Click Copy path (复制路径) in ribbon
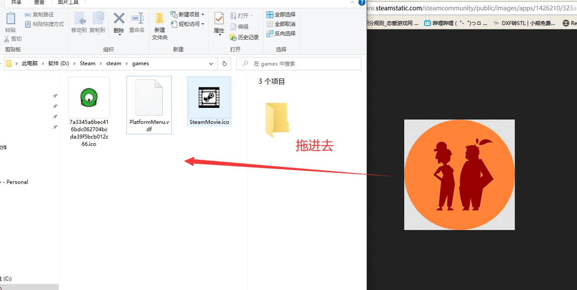Screen dimensions: 577x290 [39, 14]
